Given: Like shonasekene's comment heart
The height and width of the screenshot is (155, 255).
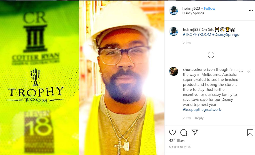Looking at the screenshot, I should tap(248, 71).
